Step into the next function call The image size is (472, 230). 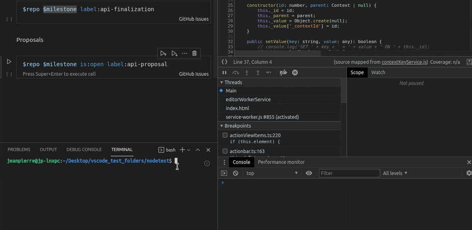click(x=247, y=72)
